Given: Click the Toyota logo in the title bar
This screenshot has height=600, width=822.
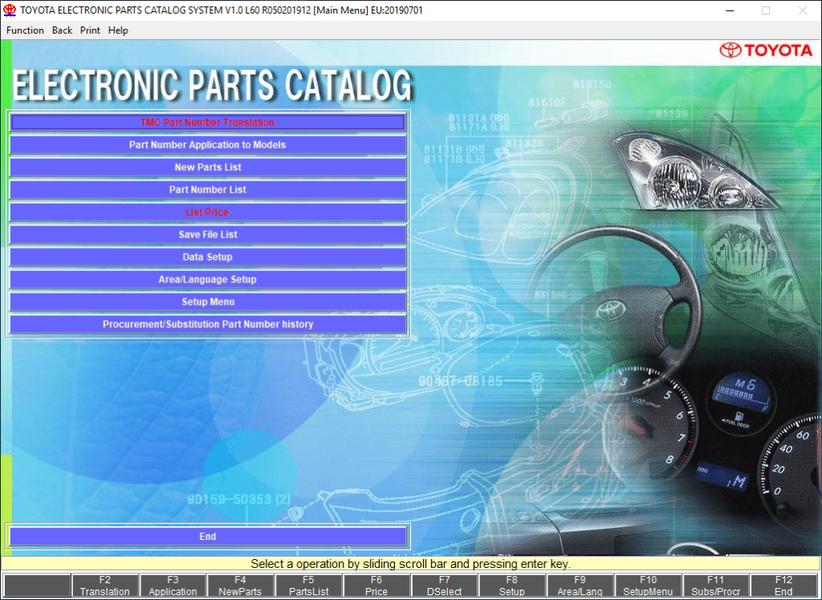Looking at the screenshot, I should 11,10.
